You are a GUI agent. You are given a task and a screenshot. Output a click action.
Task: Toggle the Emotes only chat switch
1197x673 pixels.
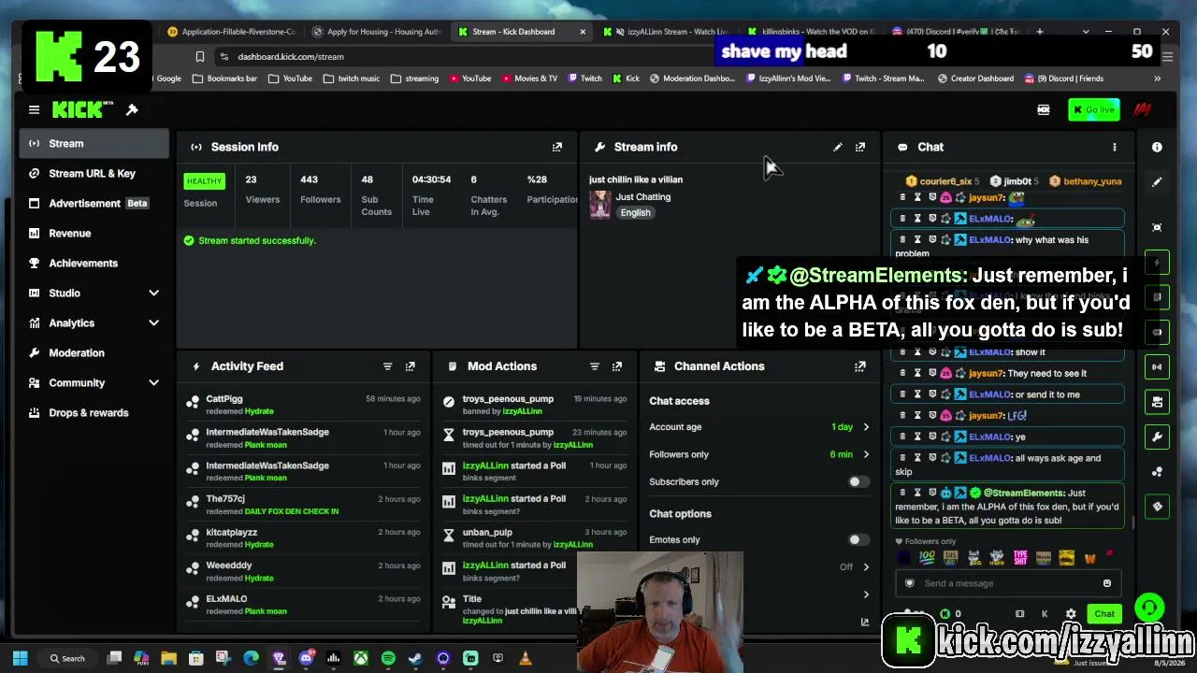(858, 539)
